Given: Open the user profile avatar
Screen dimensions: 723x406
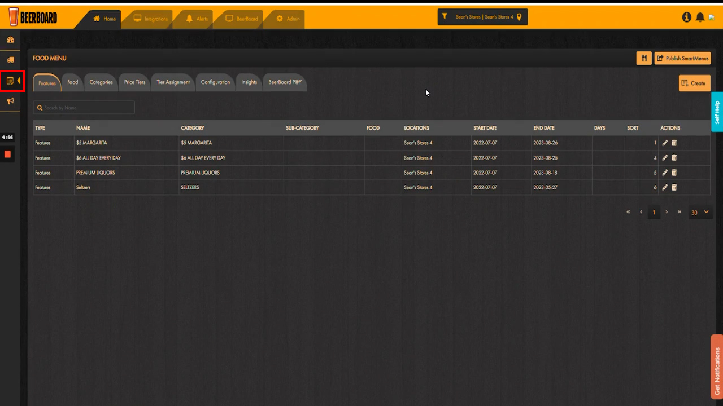Looking at the screenshot, I should (x=712, y=17).
